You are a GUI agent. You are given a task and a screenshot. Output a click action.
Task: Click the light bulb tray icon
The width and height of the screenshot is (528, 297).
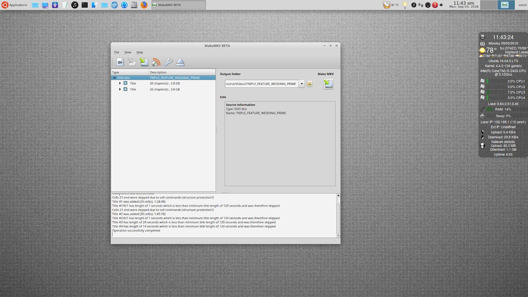click(405, 5)
